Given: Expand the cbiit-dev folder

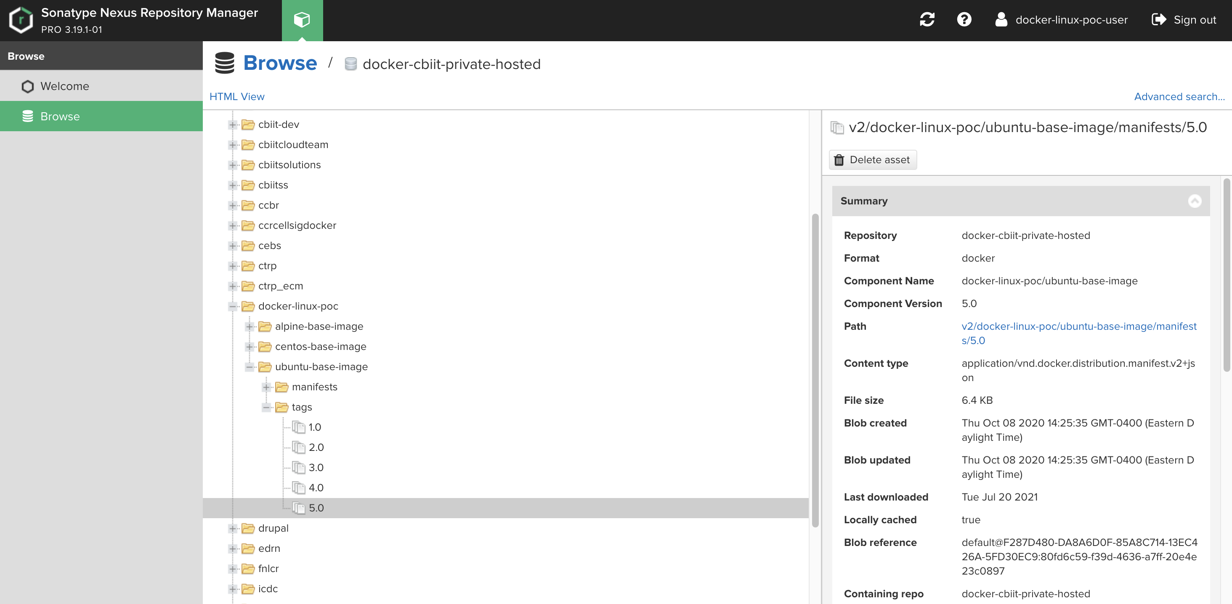Looking at the screenshot, I should (x=233, y=125).
